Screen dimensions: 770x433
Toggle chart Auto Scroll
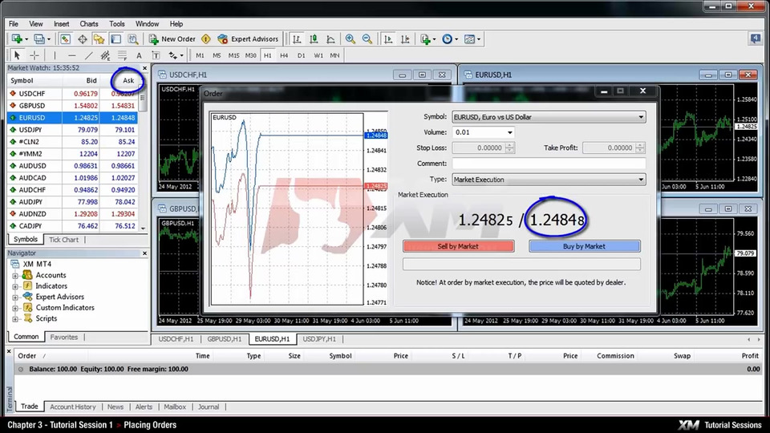click(388, 38)
